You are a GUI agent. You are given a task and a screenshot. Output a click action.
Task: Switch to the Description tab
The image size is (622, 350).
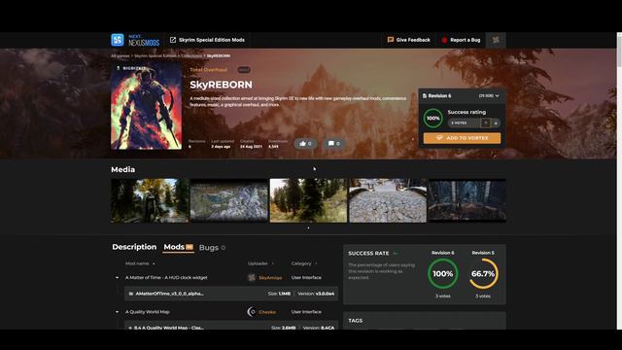coord(134,247)
